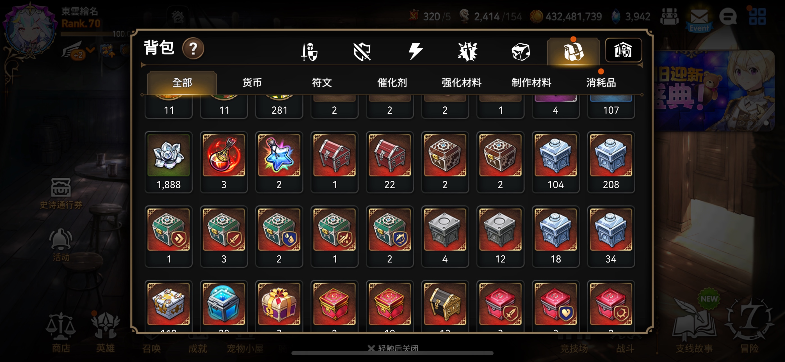Switch to the 货币 tab
Screen dimensions: 785x362
click(252, 83)
